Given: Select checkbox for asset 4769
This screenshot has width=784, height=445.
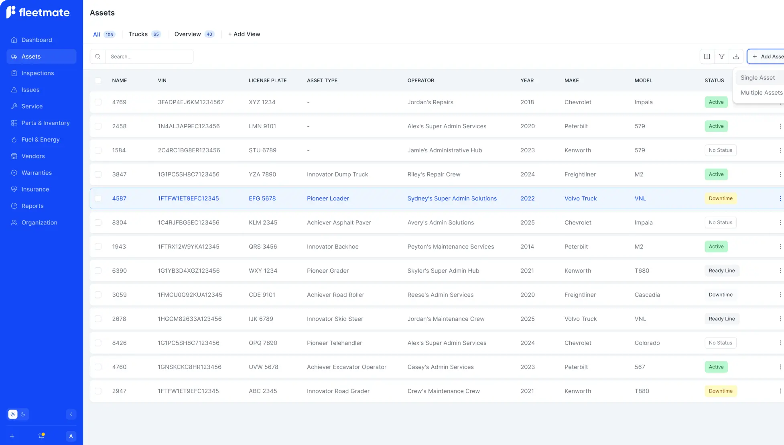Looking at the screenshot, I should pyautogui.click(x=98, y=102).
